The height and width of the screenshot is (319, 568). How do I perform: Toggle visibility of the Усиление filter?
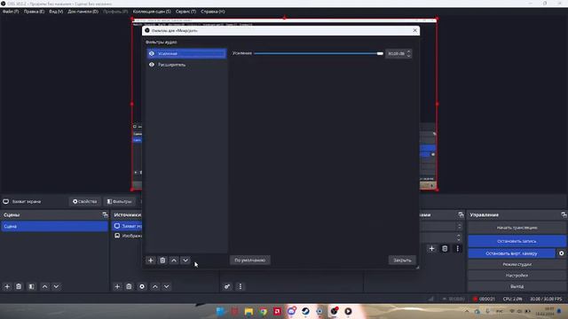(x=152, y=53)
